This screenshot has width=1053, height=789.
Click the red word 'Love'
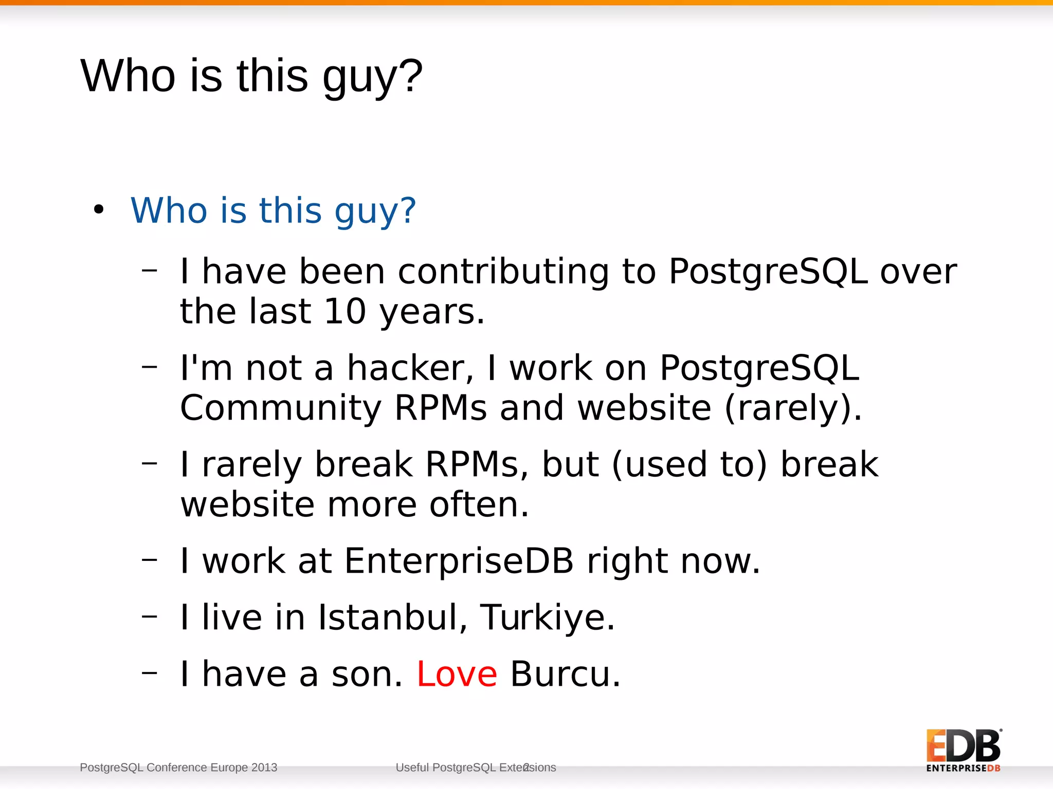point(457,673)
